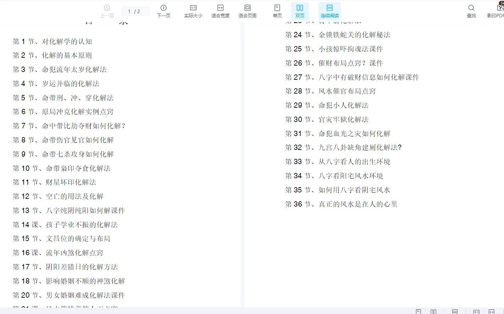The height and width of the screenshot is (314, 504).
Task: Click status bar fit width icon
Action: 492,312
